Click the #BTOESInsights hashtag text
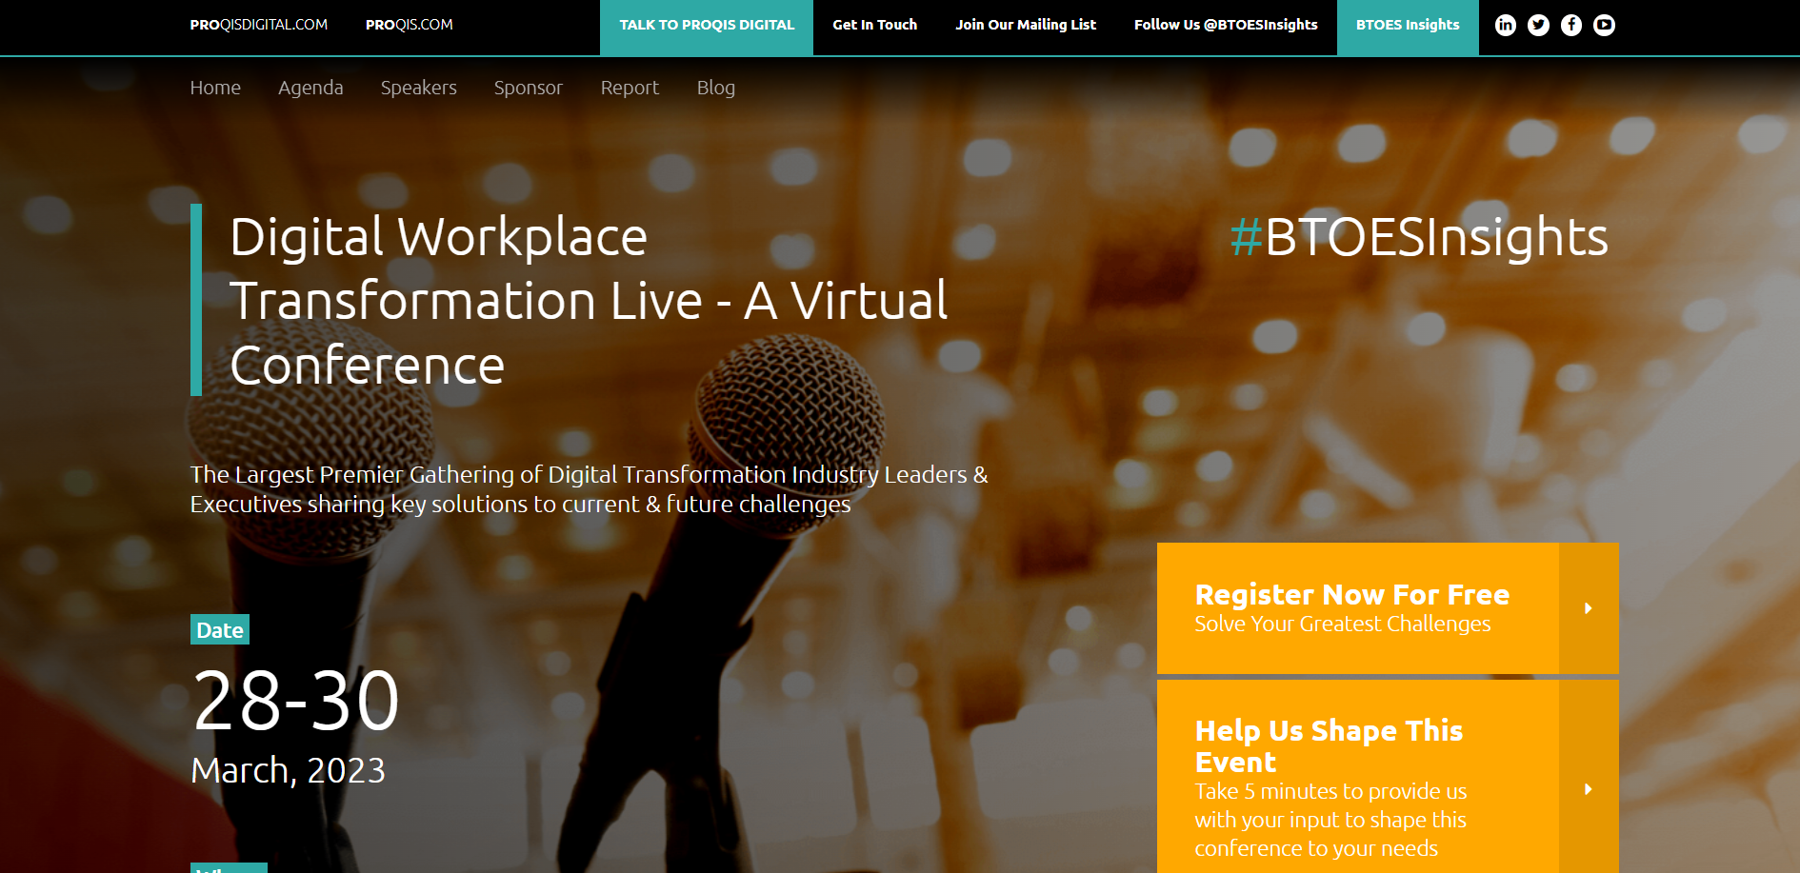The width and height of the screenshot is (1800, 873). coord(1419,237)
